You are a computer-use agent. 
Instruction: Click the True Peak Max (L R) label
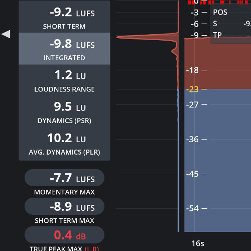(x=64, y=248)
